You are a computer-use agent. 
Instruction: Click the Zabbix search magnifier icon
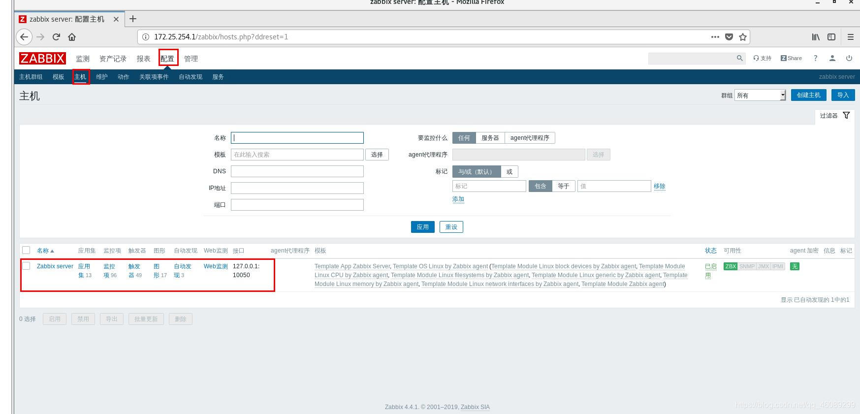click(739, 58)
